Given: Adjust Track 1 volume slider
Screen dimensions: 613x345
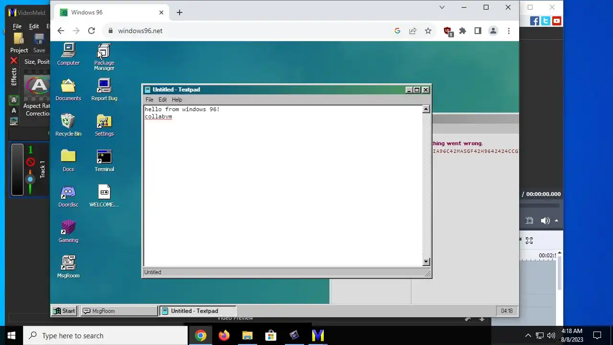Looking at the screenshot, I should 30,179.
